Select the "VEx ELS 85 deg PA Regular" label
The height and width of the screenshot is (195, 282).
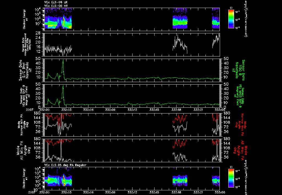point(65,165)
